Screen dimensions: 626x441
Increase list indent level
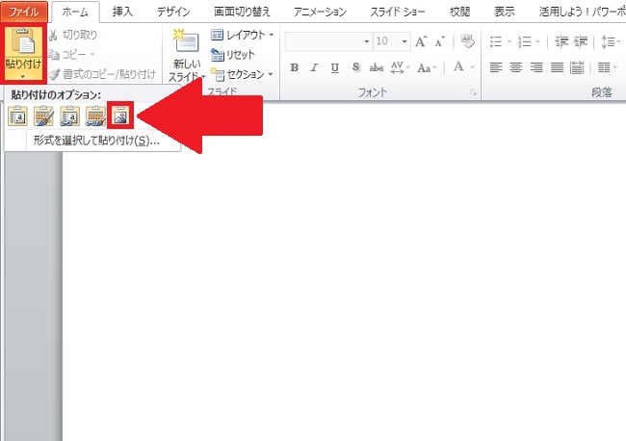click(581, 41)
